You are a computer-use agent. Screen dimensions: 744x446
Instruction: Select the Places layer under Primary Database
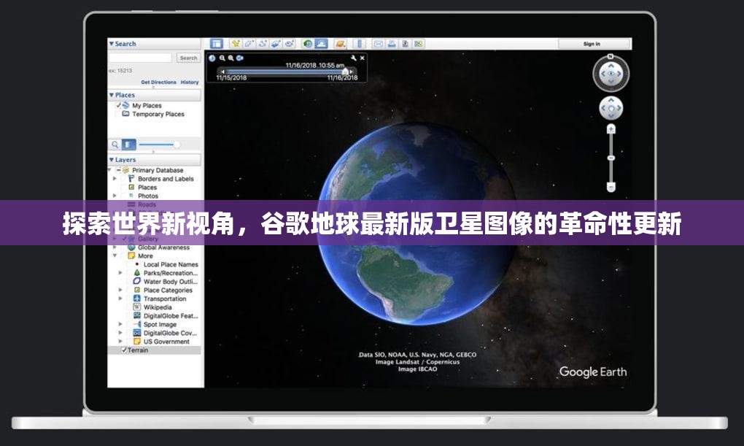[x=147, y=187]
